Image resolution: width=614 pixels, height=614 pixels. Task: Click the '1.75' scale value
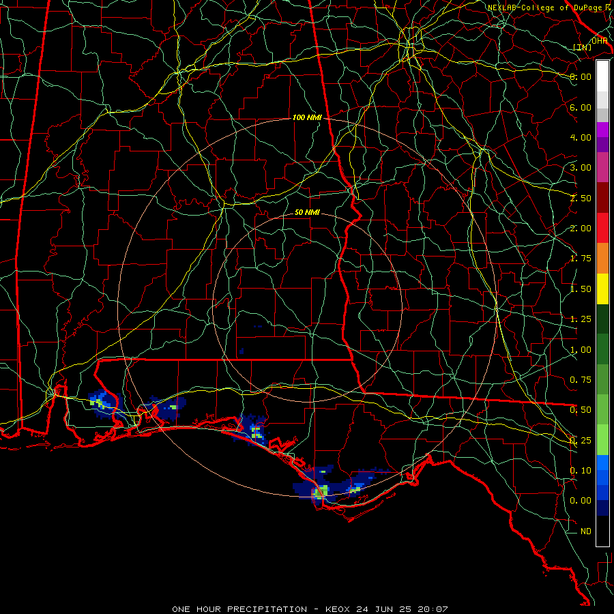pyautogui.click(x=581, y=259)
